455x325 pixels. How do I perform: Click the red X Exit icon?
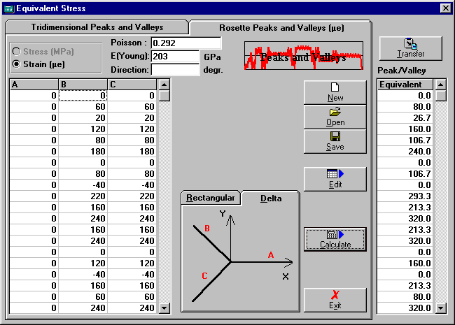point(335,300)
